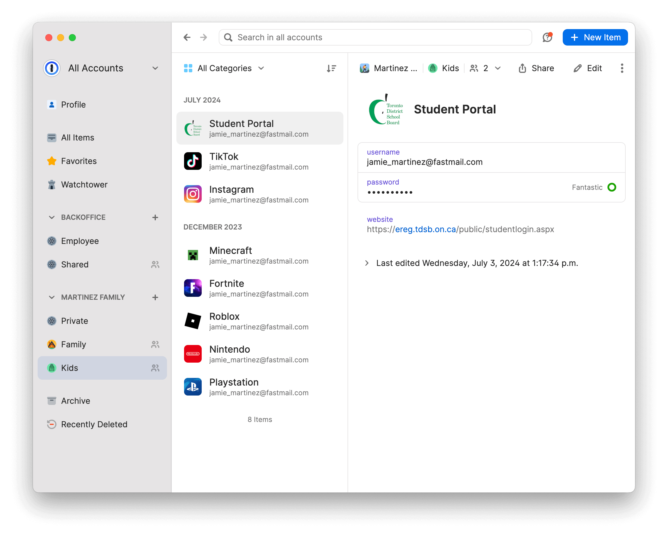Image resolution: width=668 pixels, height=536 pixels.
Task: Click in the Search in all accounts field
Action: 341,37
